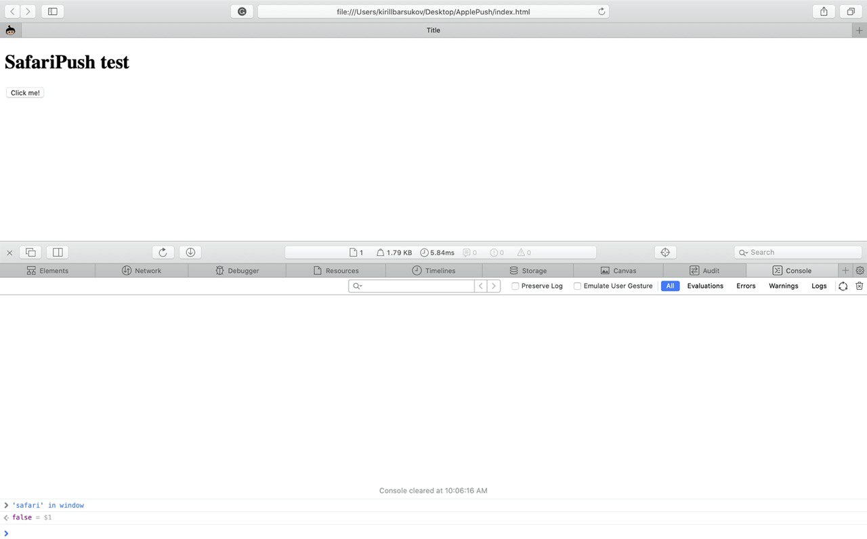The height and width of the screenshot is (539, 867).
Task: Filter console by Evaluations
Action: (705, 286)
